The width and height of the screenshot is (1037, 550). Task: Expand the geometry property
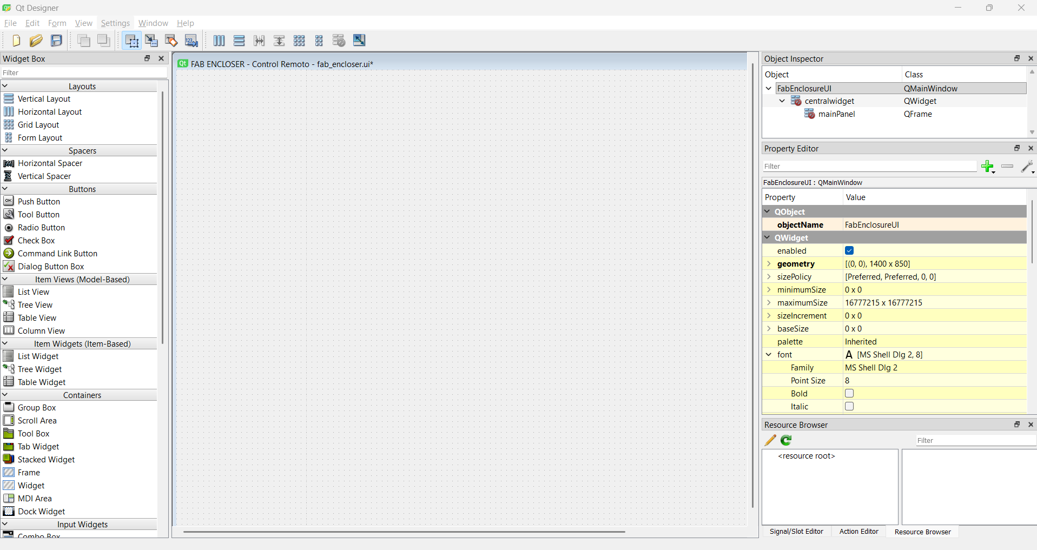769,264
